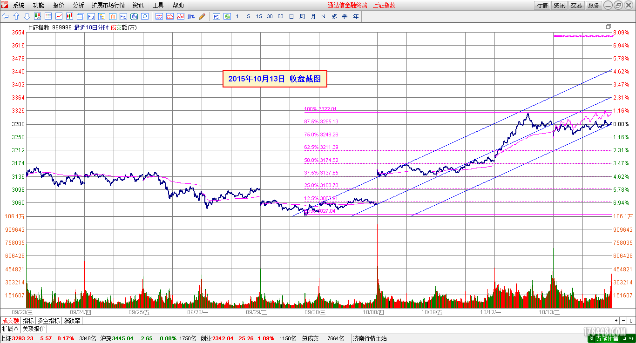Image resolution: width=636 pixels, height=343 pixels.
Task: Select the 15 minute period
Action: click(259, 16)
